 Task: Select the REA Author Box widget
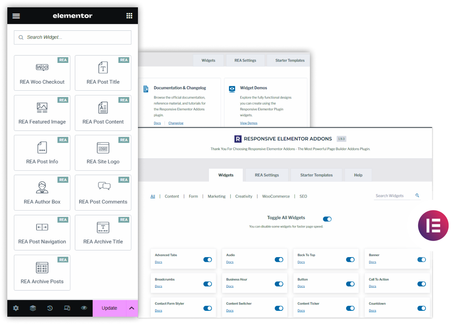(x=42, y=193)
